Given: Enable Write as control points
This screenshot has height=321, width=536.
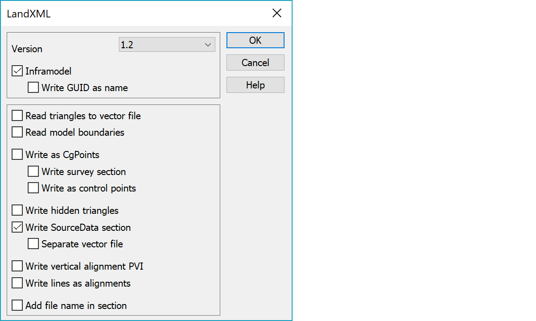Looking at the screenshot, I should 33,188.
